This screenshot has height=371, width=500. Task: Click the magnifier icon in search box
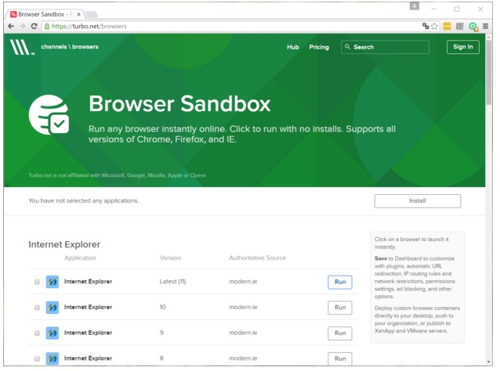[348, 47]
